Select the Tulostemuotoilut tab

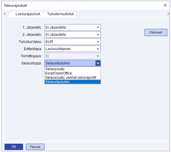point(60,14)
